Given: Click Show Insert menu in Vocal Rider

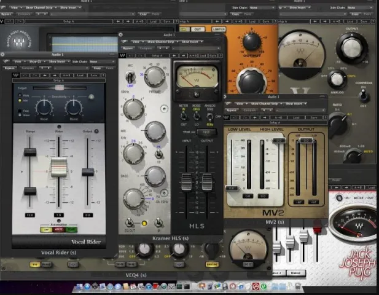Looking at the screenshot, I should [59, 61].
